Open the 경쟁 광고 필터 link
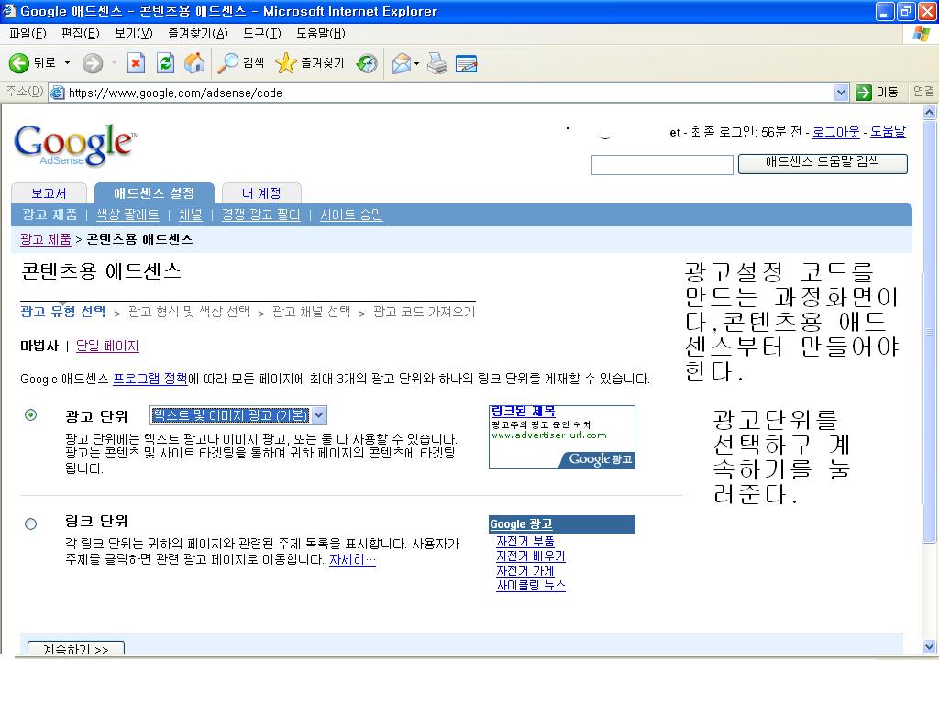This screenshot has width=939, height=704. coord(261,214)
